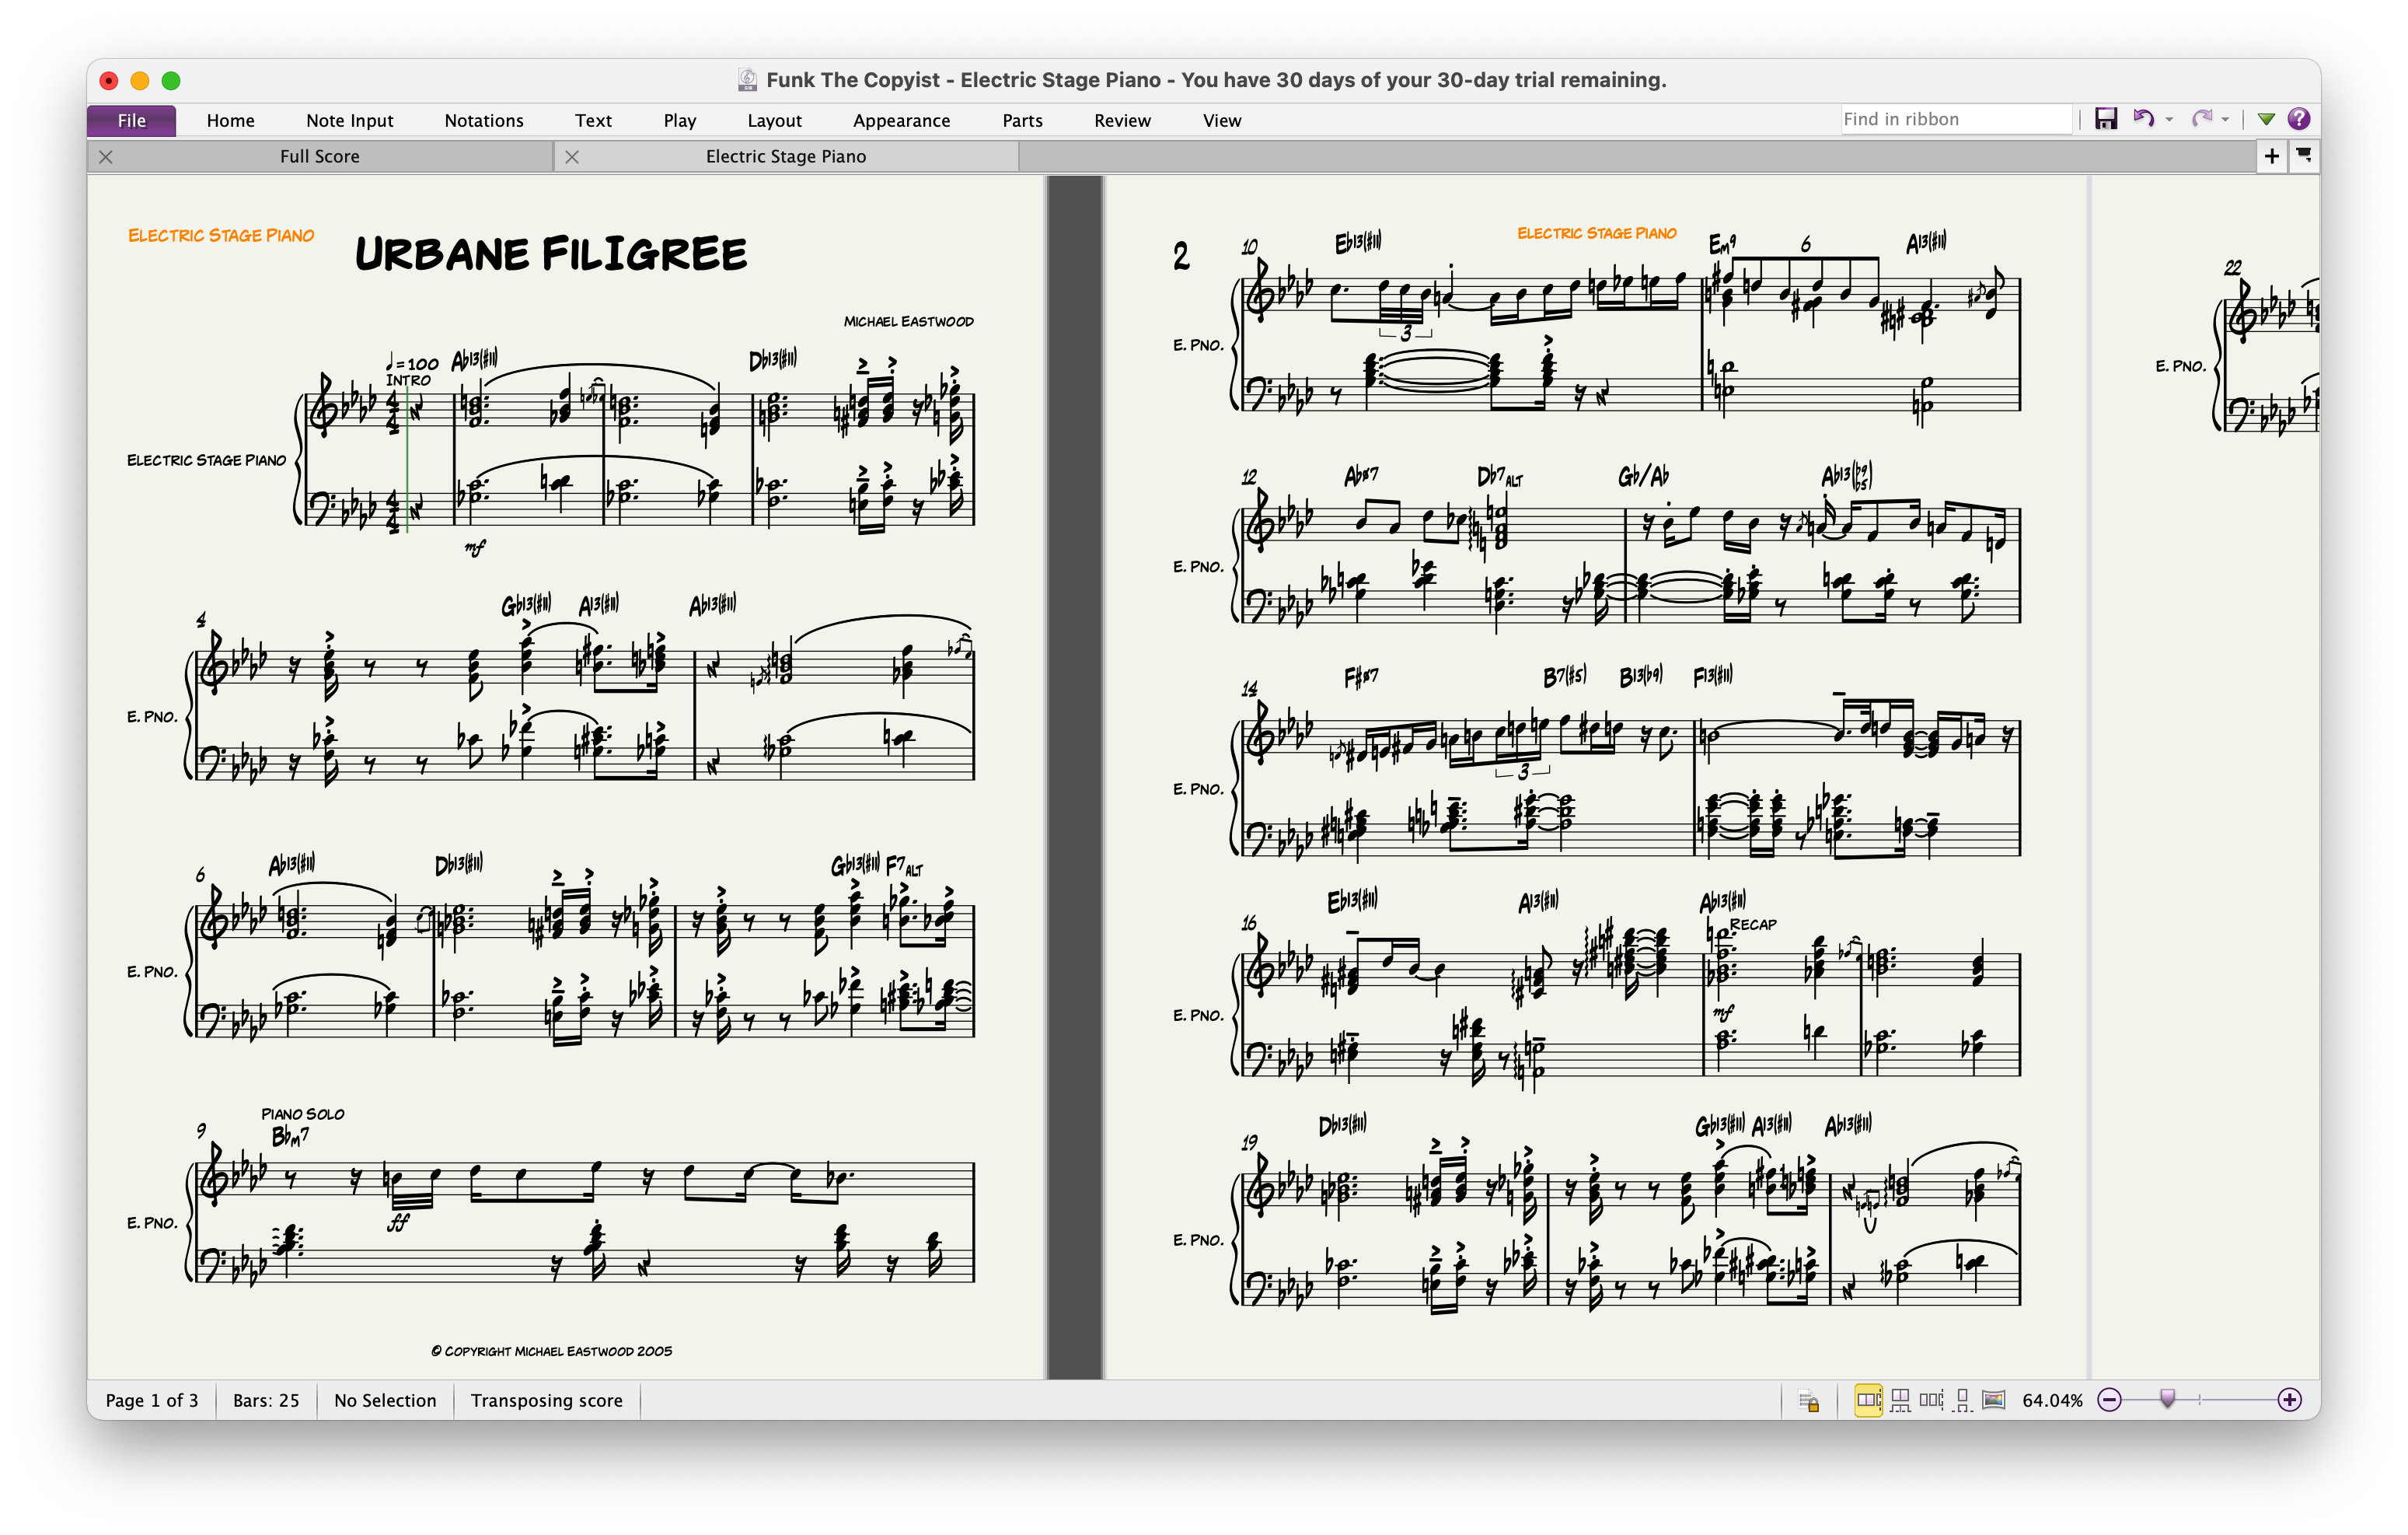Select the INTRO rehearsal text
The height and width of the screenshot is (1535, 2408).
(408, 380)
